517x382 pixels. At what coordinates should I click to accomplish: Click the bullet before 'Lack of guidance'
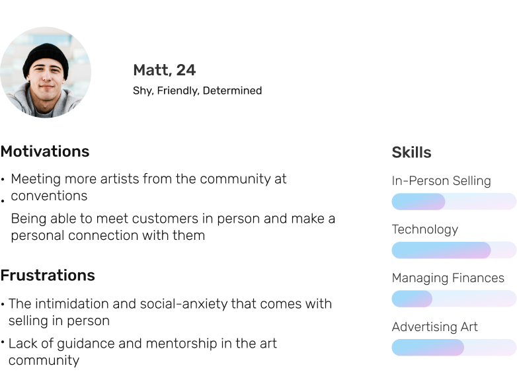click(x=3, y=343)
